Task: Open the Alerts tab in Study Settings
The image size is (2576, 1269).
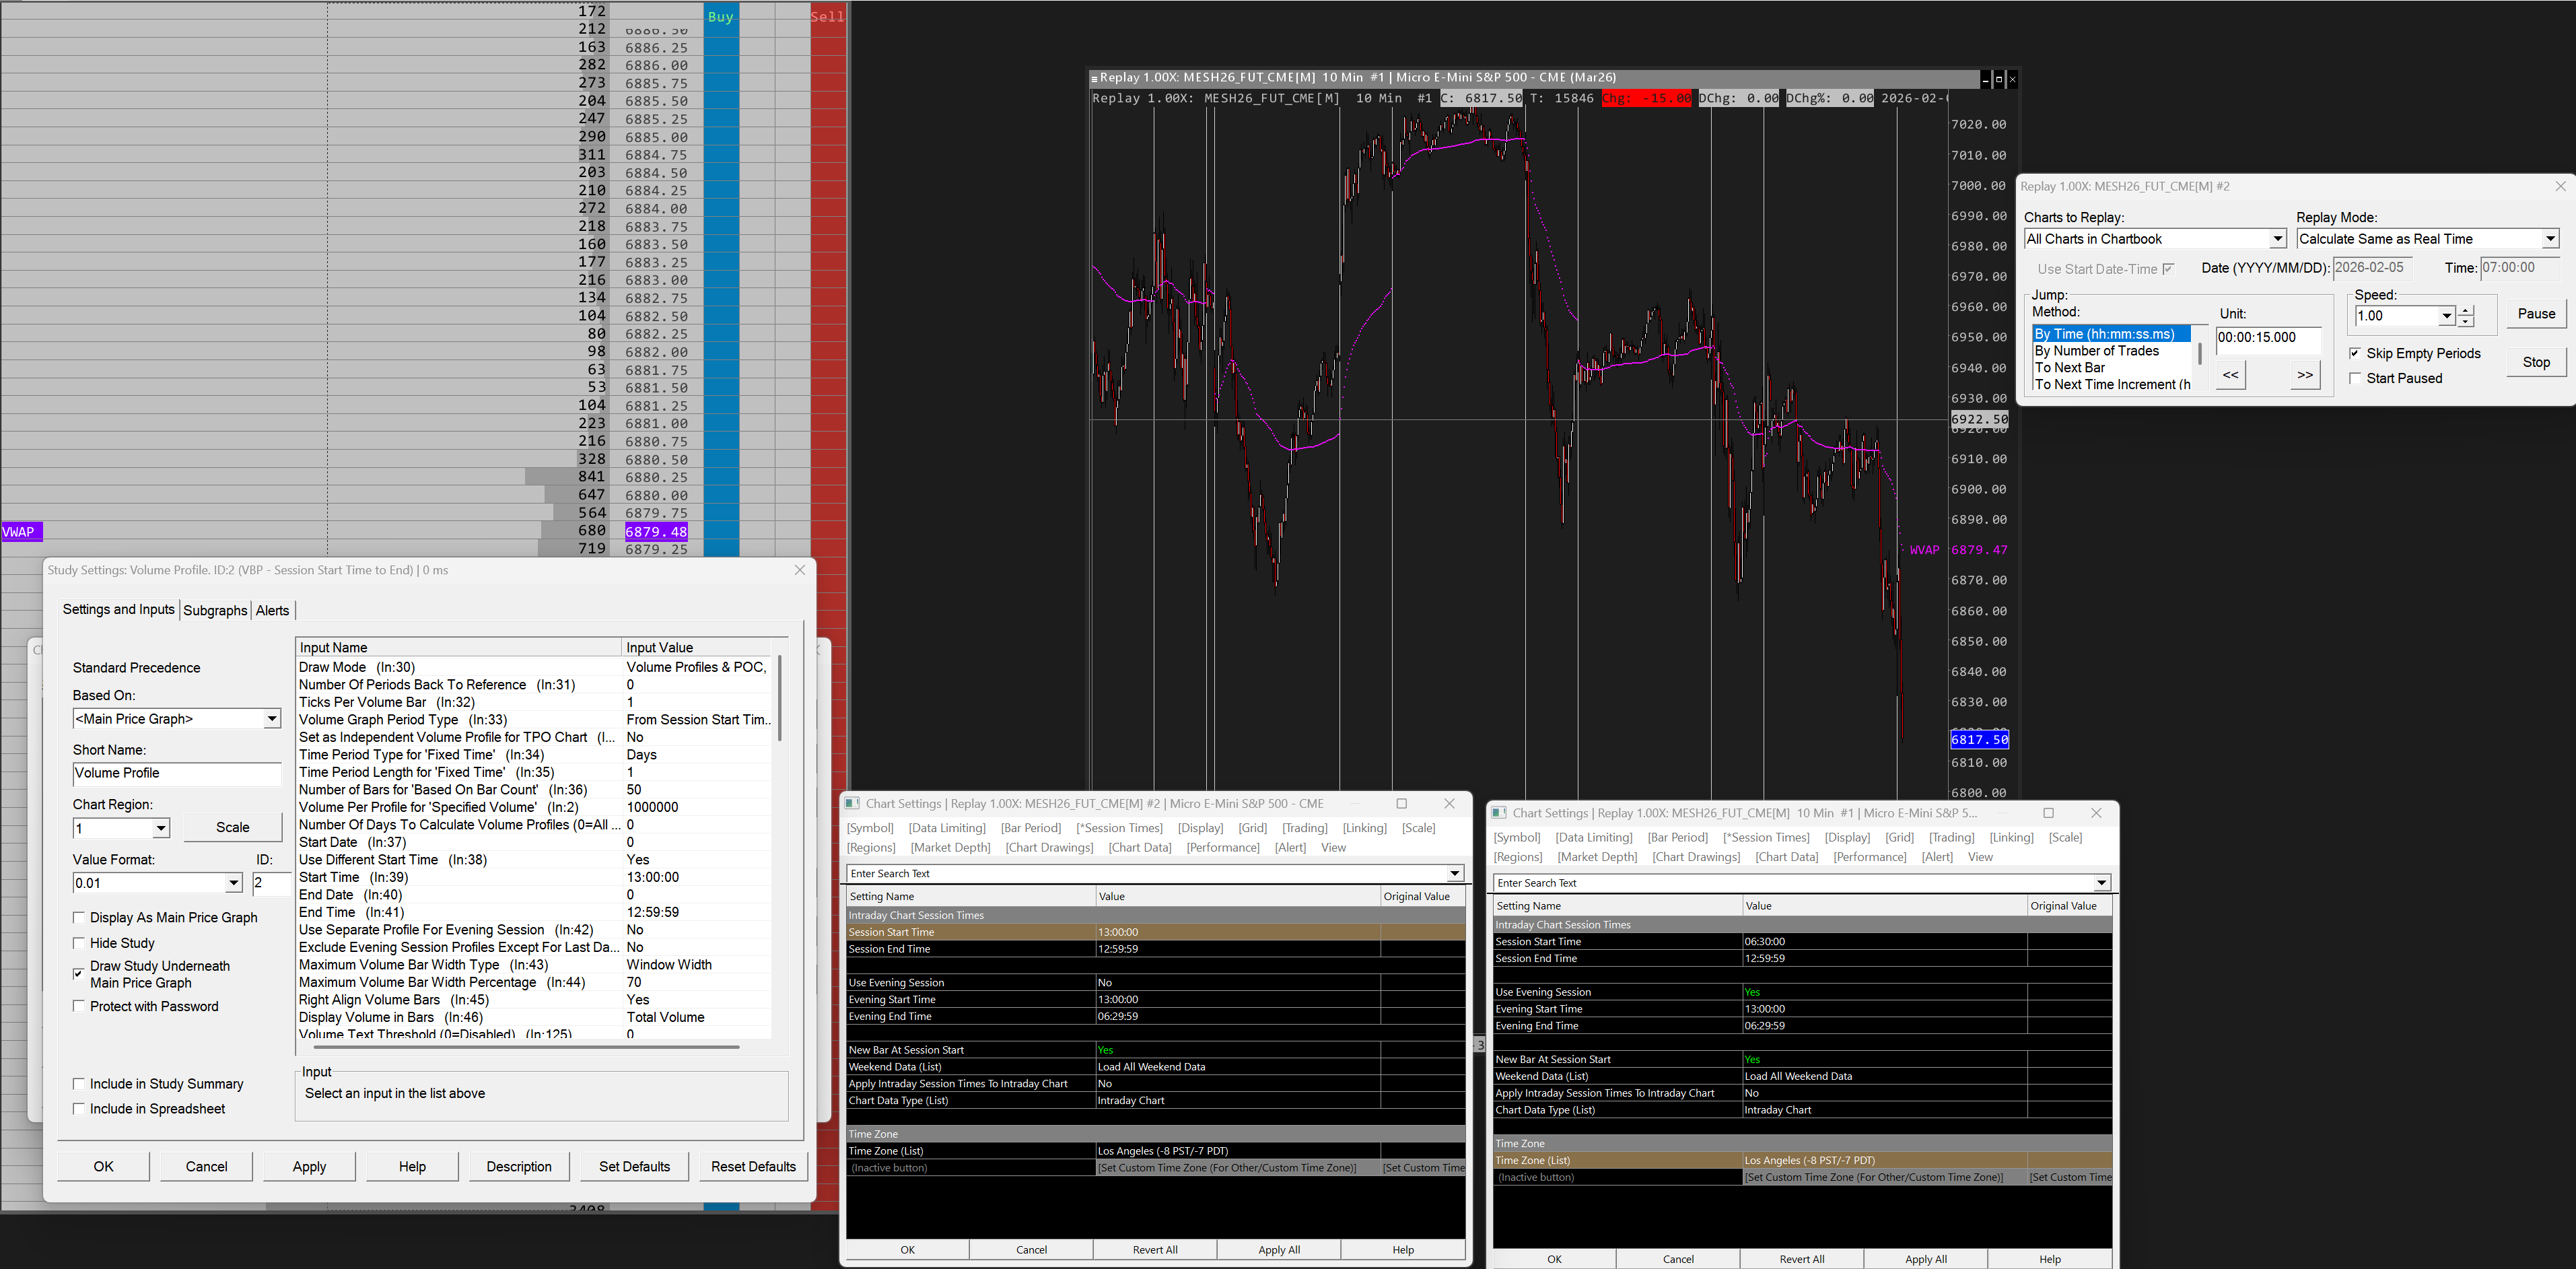Action: click(x=272, y=610)
